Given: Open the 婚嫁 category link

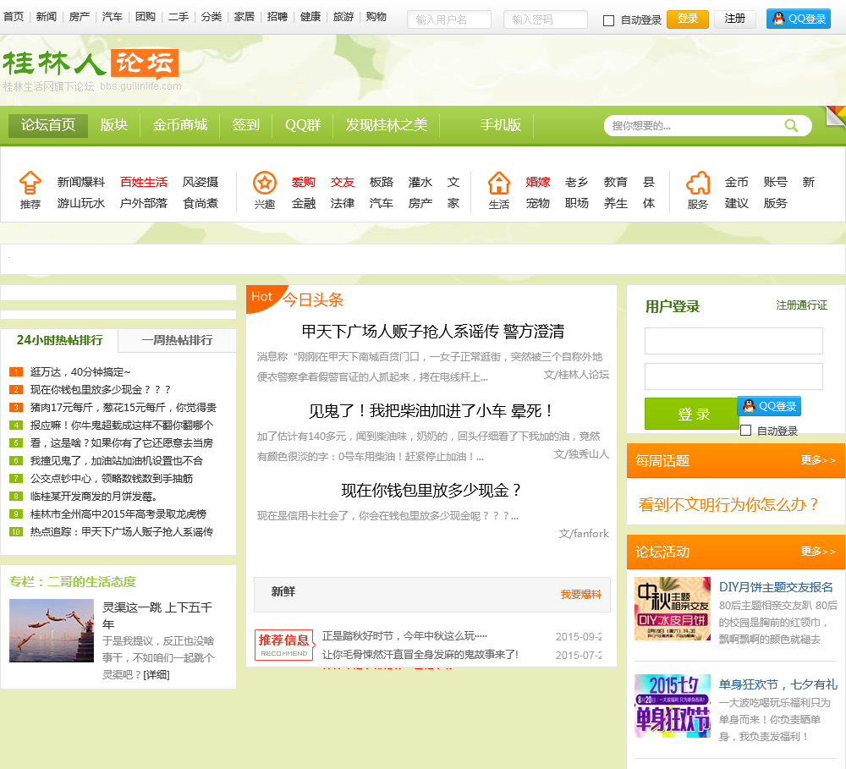Looking at the screenshot, I should [x=537, y=182].
